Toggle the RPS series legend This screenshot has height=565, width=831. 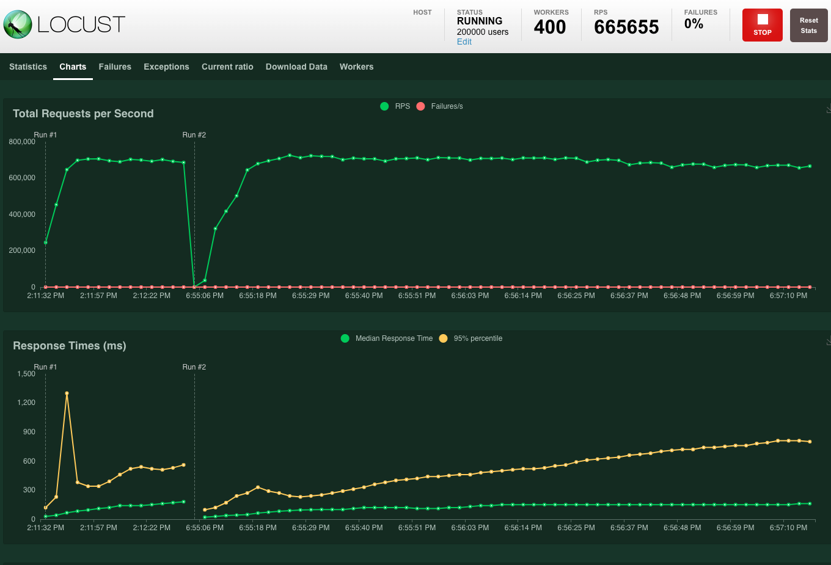[x=395, y=106]
